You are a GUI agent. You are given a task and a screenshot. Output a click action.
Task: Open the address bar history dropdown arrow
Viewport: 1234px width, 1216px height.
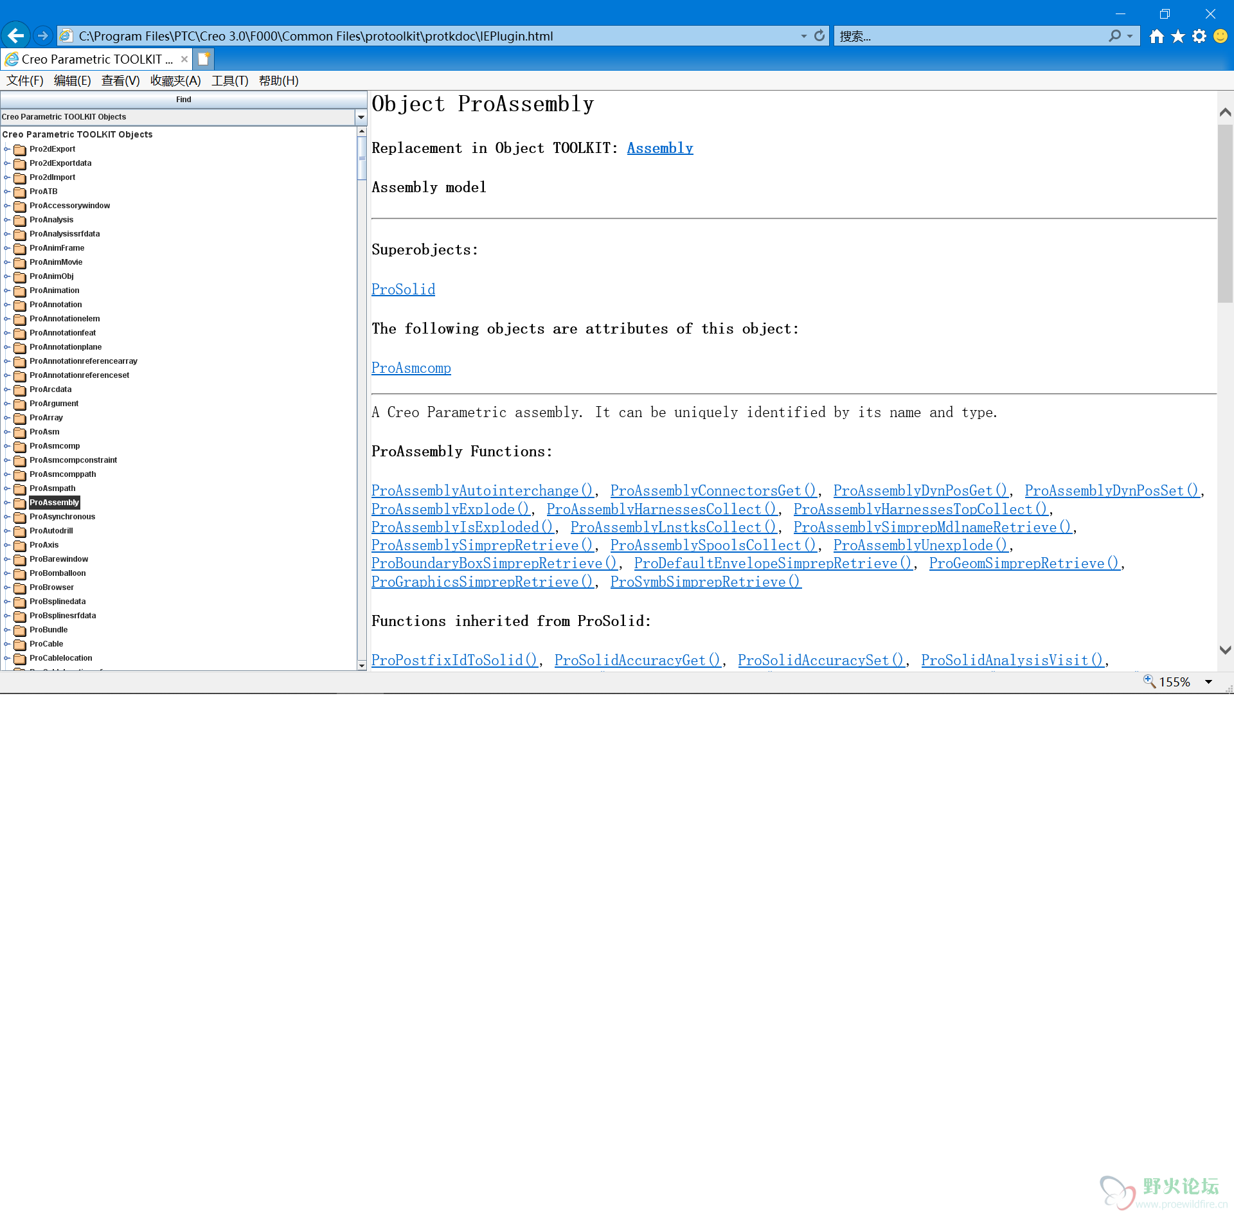click(803, 36)
